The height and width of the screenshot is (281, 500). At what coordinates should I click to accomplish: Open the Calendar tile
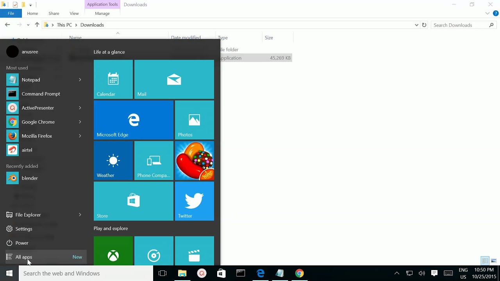click(x=113, y=79)
